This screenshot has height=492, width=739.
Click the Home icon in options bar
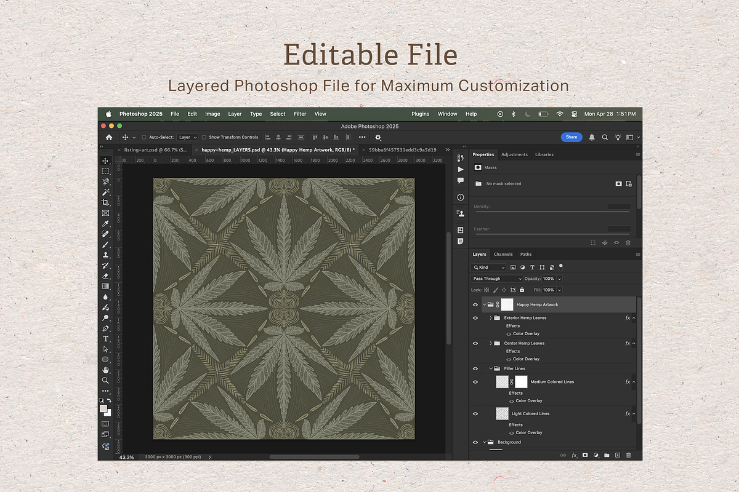[x=109, y=137]
